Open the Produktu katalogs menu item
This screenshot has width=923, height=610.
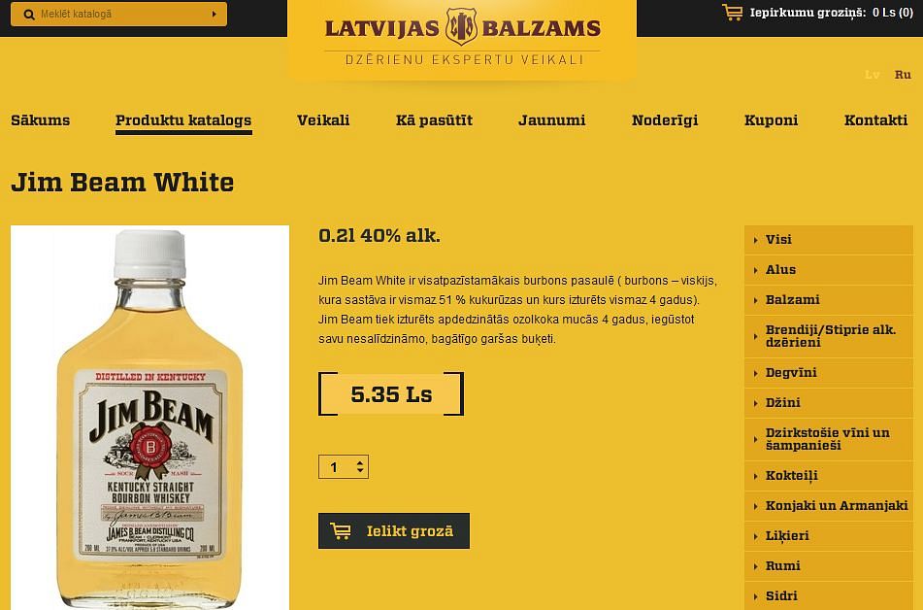pos(183,120)
